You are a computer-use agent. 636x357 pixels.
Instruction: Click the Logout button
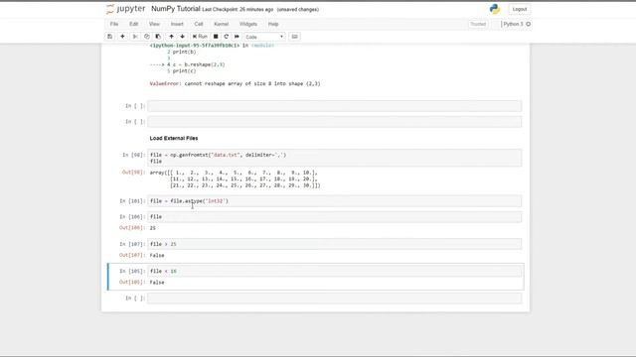click(x=519, y=9)
